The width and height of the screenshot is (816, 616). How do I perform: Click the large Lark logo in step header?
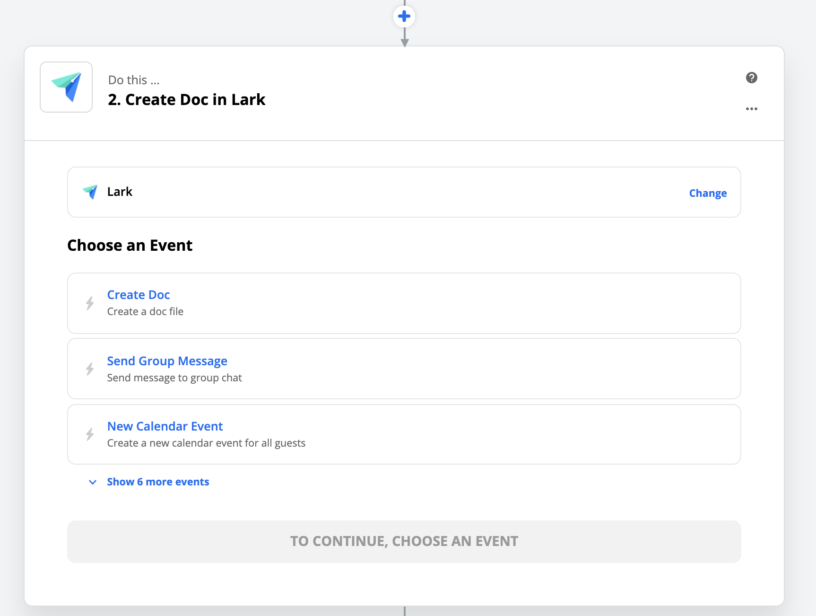coord(66,87)
